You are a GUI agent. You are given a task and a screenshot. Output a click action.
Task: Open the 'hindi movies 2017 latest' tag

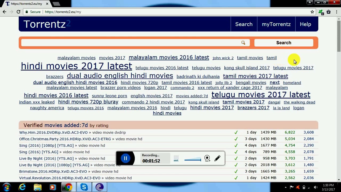pos(76,66)
